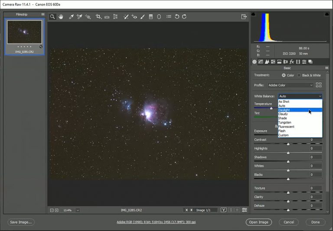Open the Snapshots panel
The height and width of the screenshot is (231, 333).
310,62
